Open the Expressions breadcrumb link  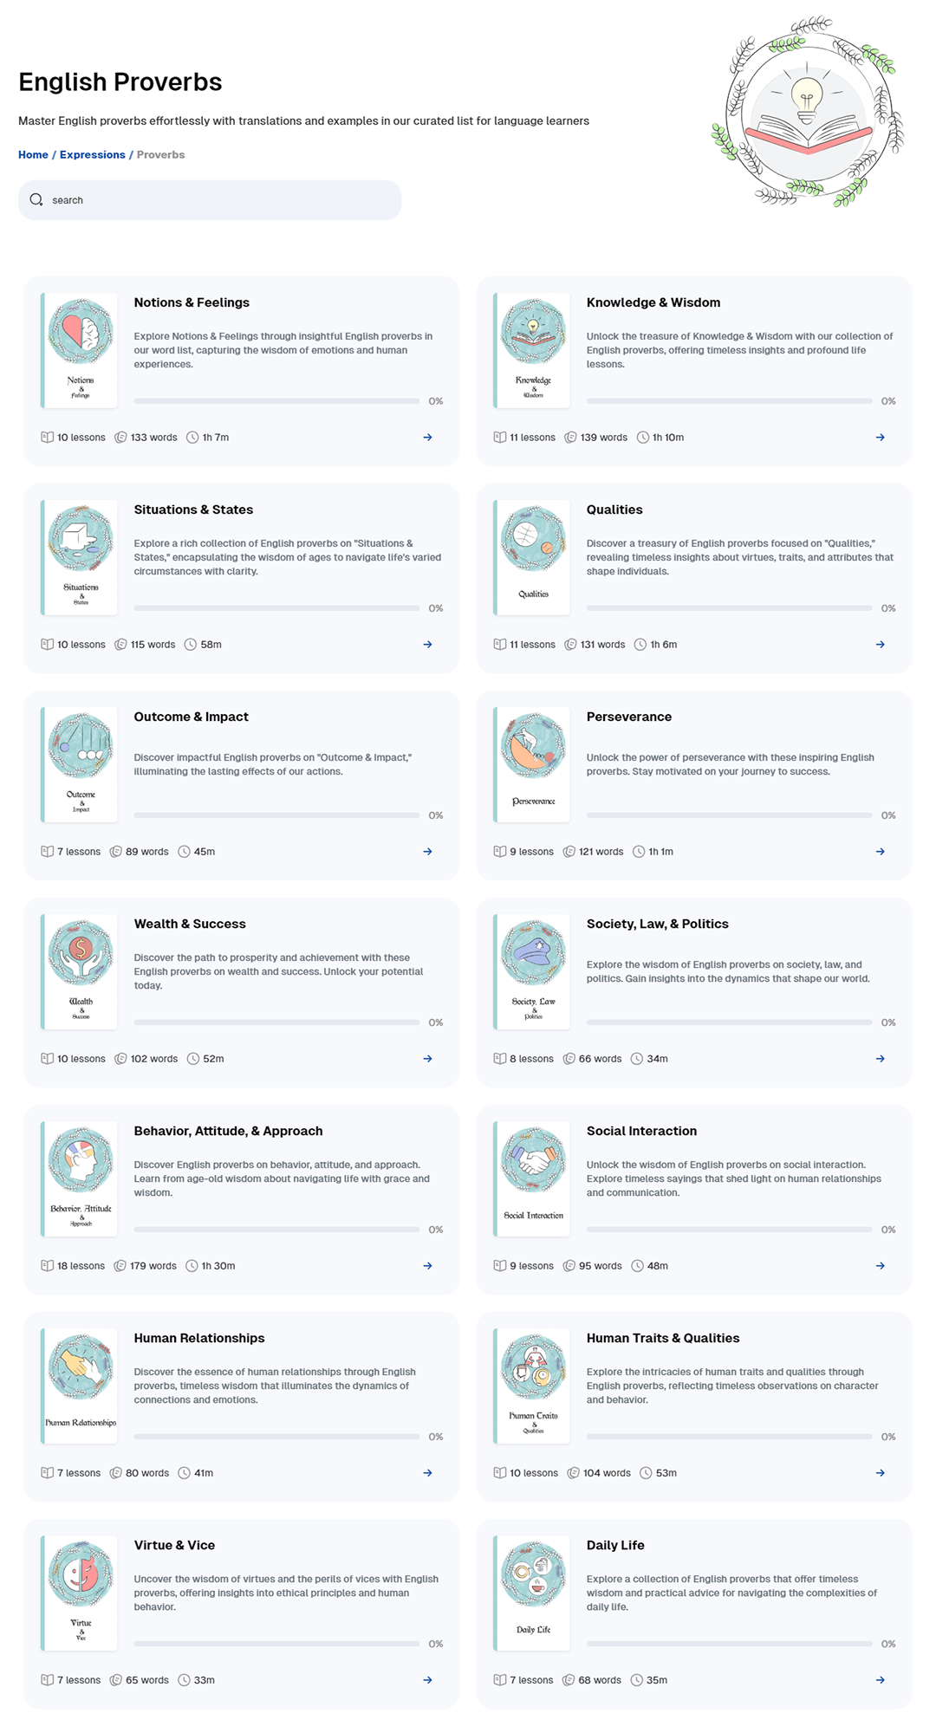pyautogui.click(x=92, y=155)
